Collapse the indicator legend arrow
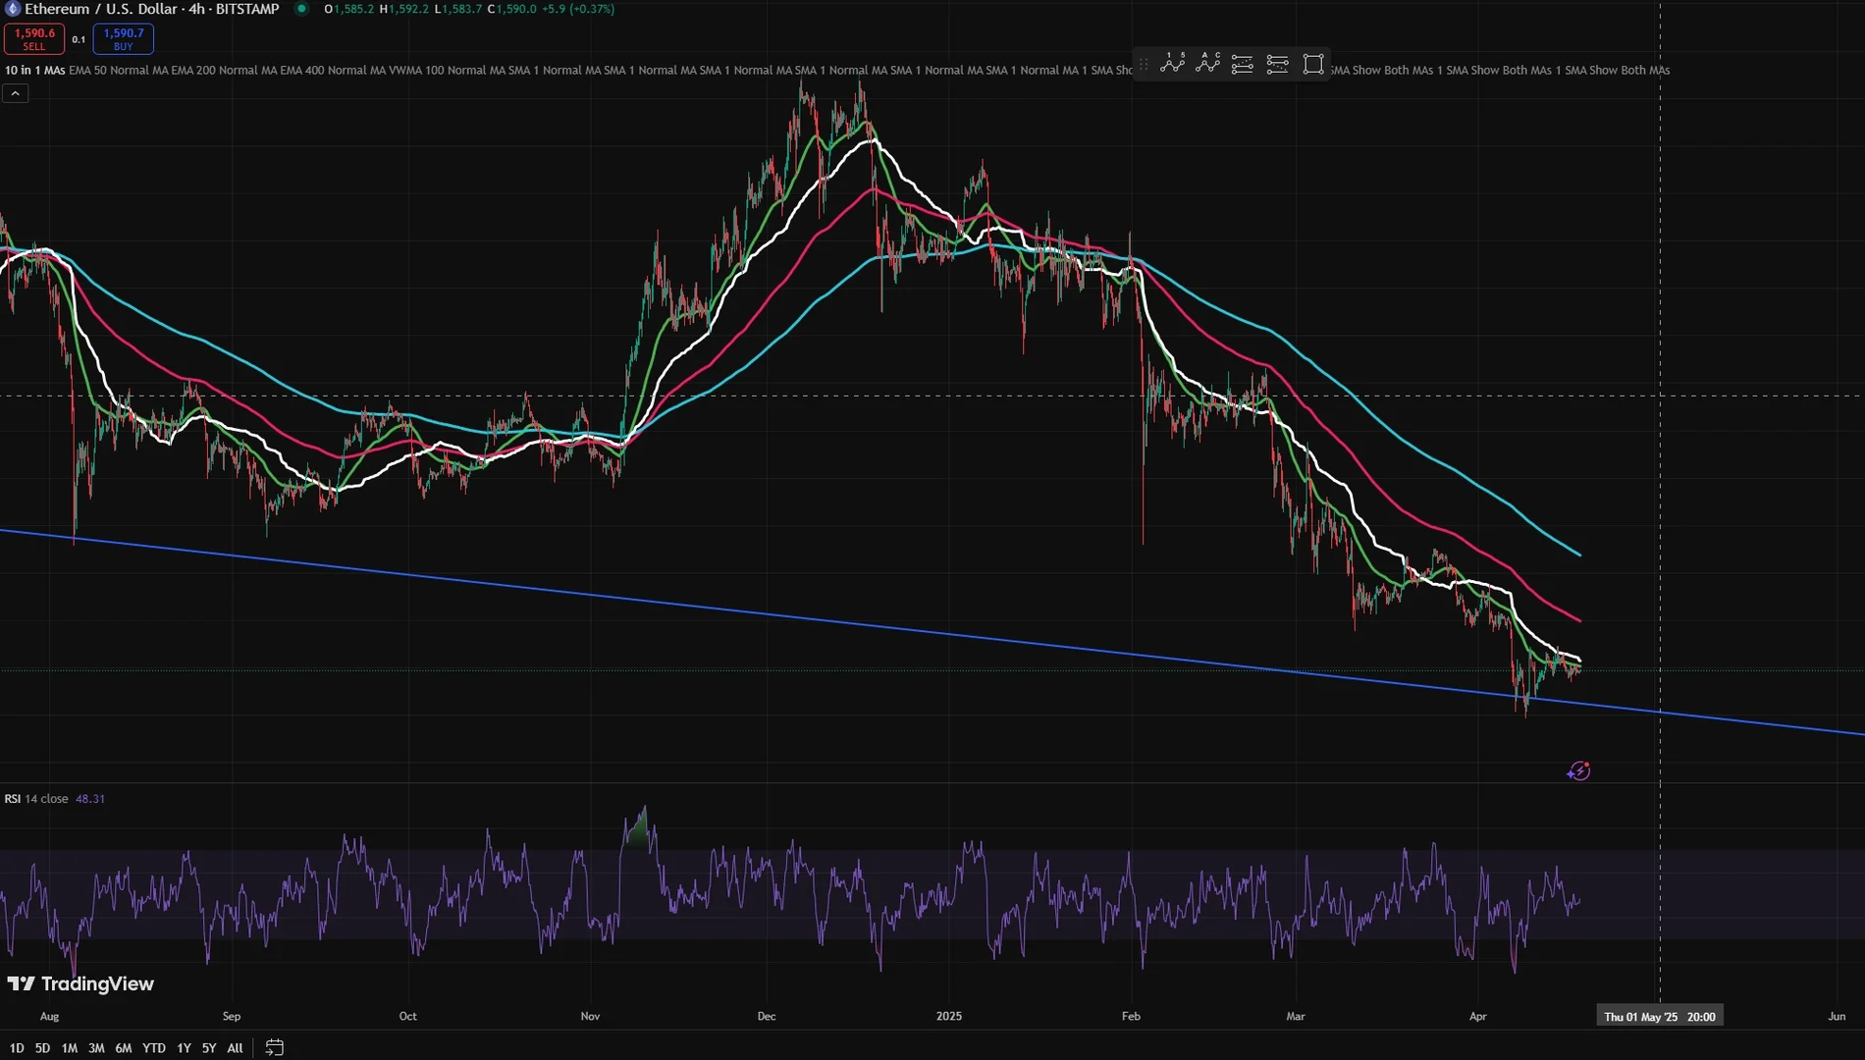The image size is (1865, 1060). [16, 93]
